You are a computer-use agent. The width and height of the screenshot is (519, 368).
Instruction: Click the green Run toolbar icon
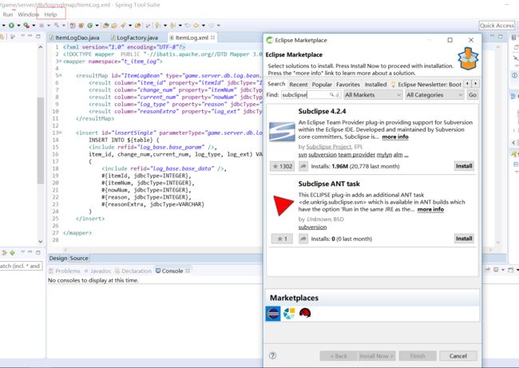coord(11,26)
